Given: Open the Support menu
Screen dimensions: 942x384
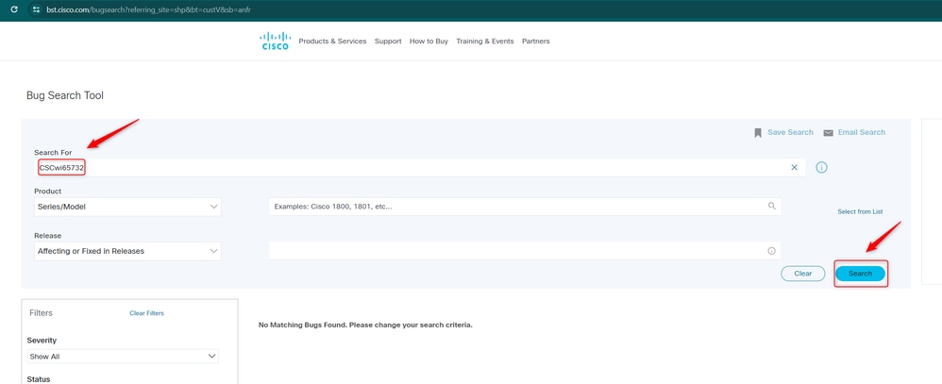Looking at the screenshot, I should 388,42.
